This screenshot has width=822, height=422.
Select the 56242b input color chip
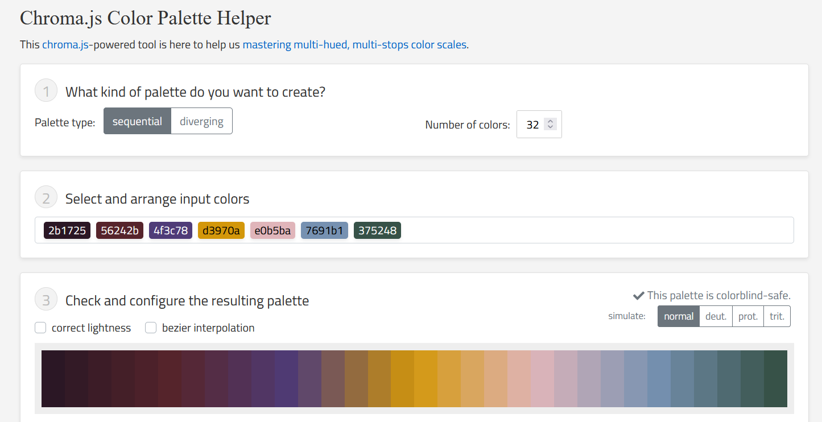click(119, 230)
